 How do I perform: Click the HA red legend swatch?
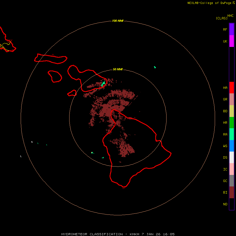[232, 88]
